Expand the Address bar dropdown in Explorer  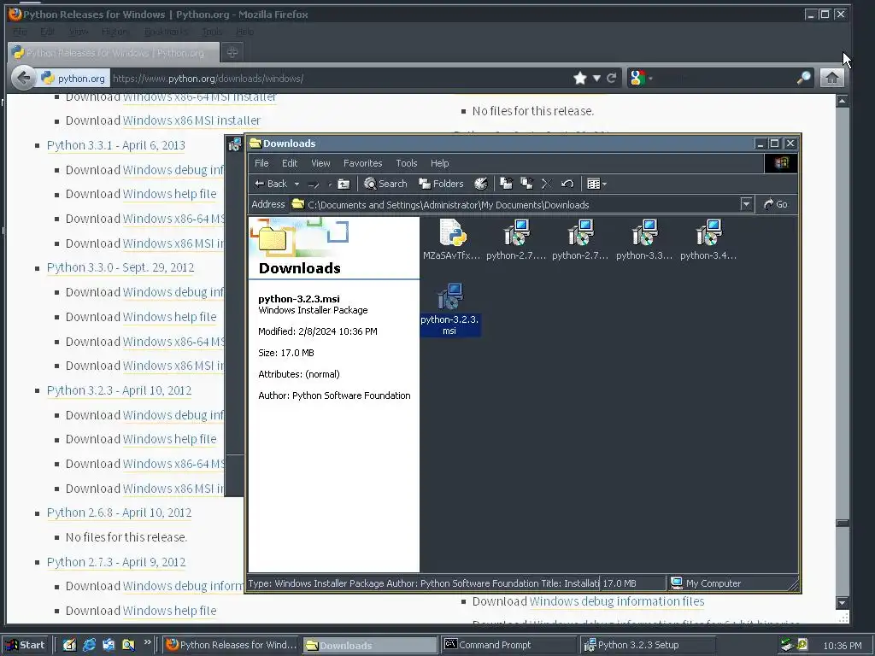click(x=746, y=204)
